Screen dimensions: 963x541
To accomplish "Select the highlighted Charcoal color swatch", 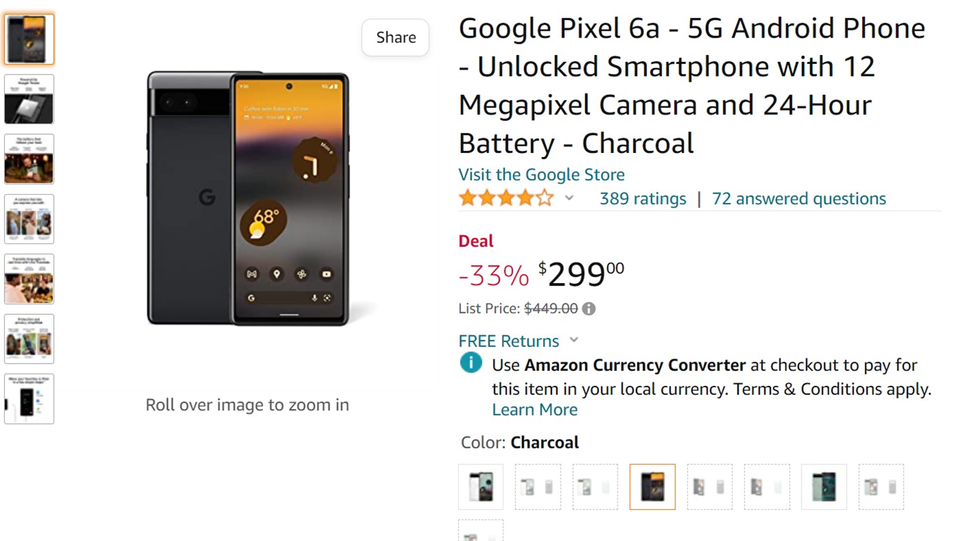I will [x=652, y=487].
